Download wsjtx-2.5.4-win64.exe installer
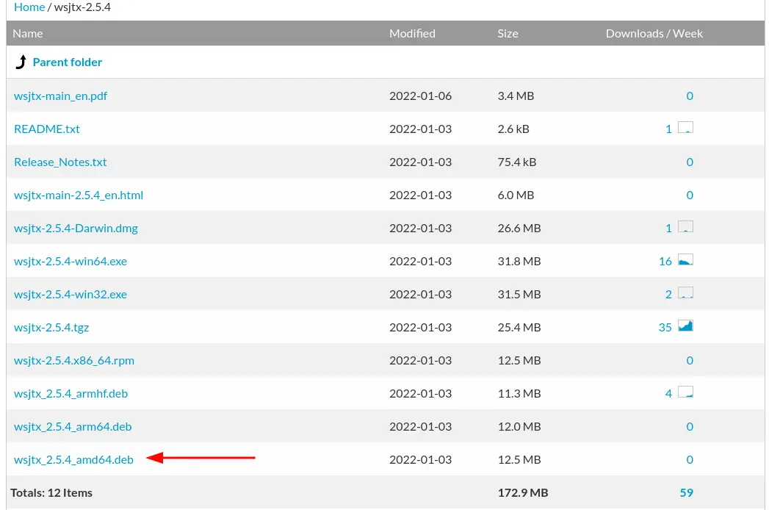Screen dimensions: 769x510 pyautogui.click(x=70, y=261)
